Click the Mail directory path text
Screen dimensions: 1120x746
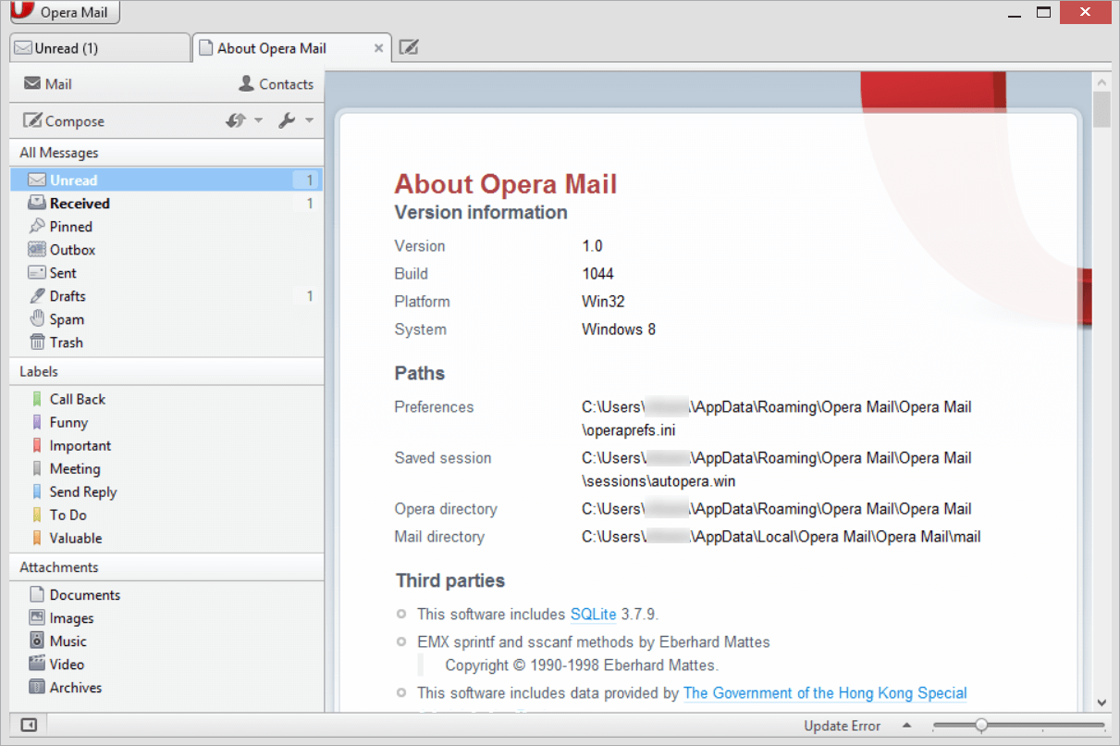coord(781,537)
